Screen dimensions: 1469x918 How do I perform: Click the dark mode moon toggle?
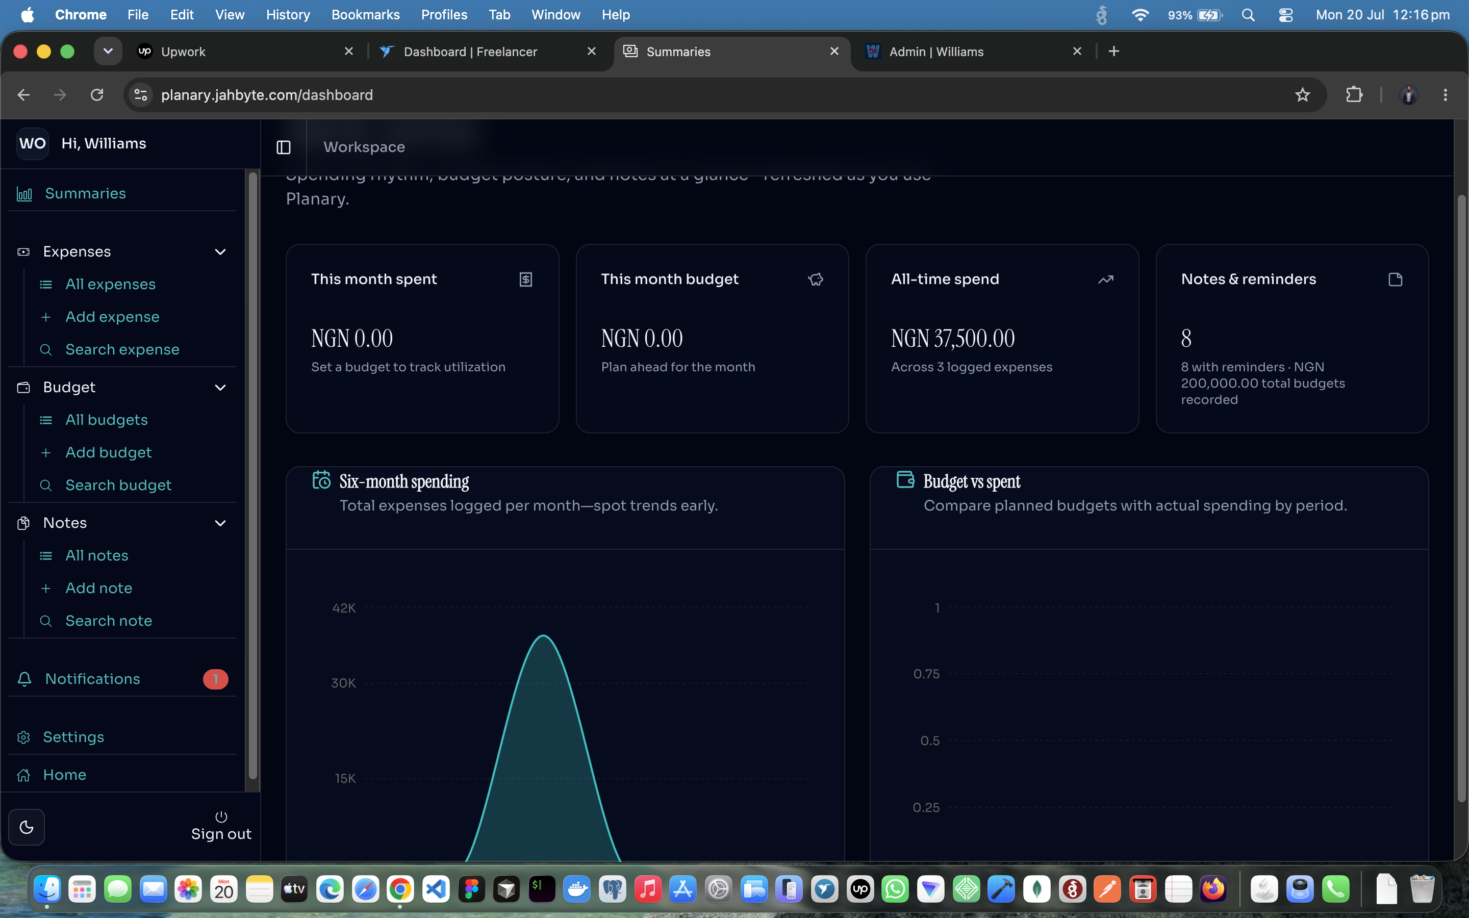coord(27,827)
